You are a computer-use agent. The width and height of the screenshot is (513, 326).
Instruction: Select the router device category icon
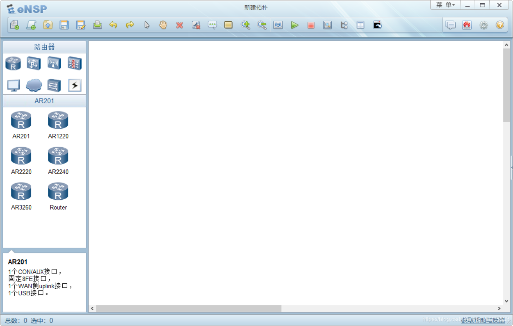click(x=13, y=64)
